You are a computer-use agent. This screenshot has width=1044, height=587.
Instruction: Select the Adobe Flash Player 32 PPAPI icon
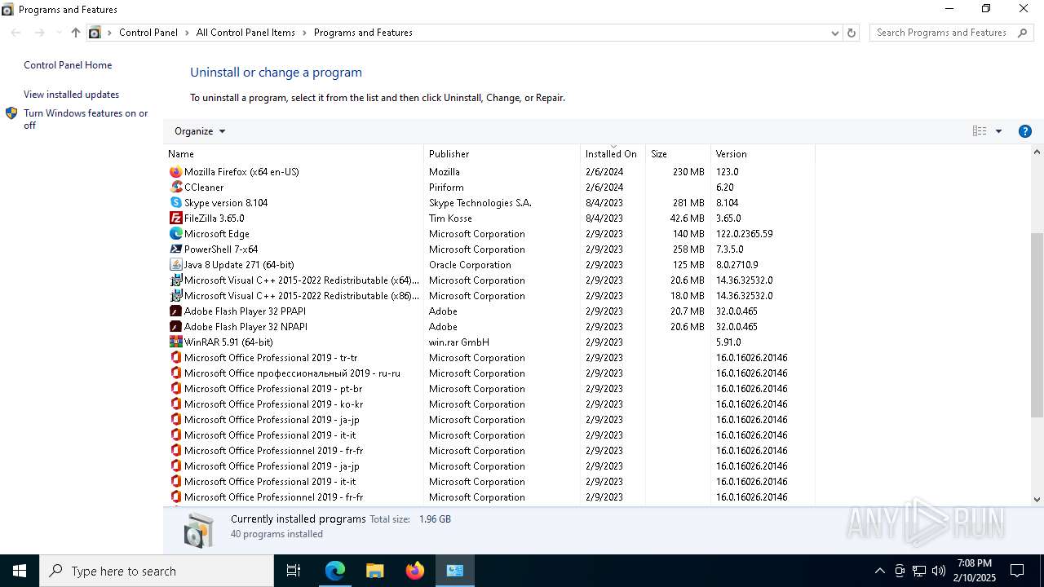coord(175,311)
